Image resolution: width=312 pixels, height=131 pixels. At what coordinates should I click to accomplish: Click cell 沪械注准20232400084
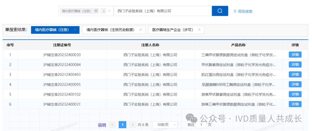(x=62, y=65)
